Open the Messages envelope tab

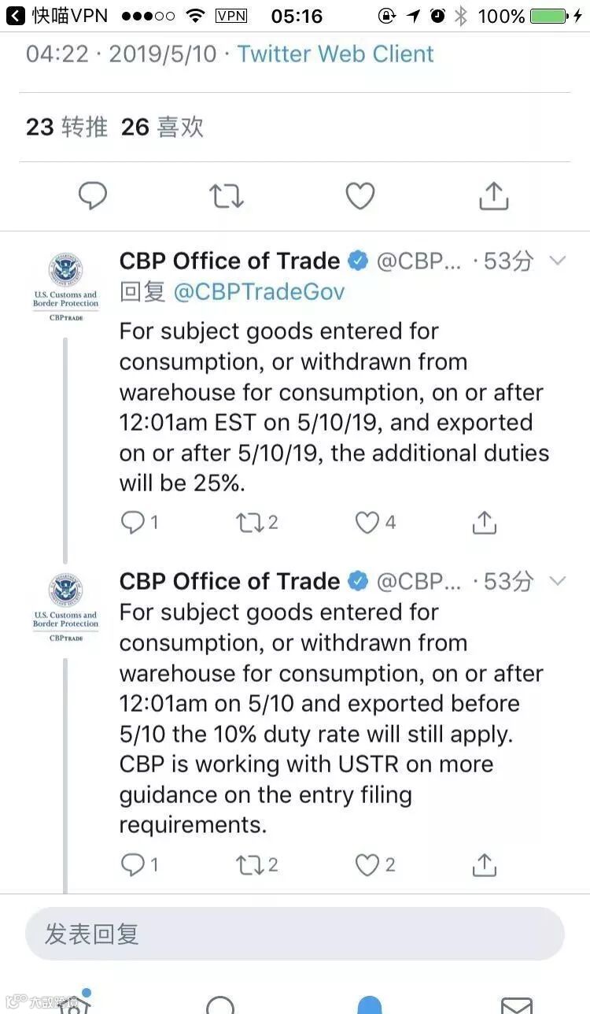tap(516, 1004)
